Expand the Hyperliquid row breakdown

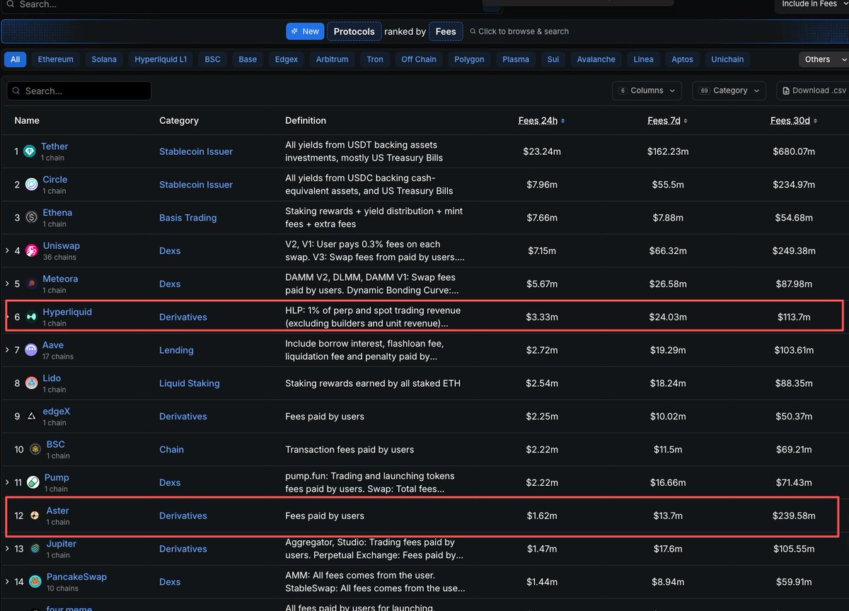(x=7, y=317)
